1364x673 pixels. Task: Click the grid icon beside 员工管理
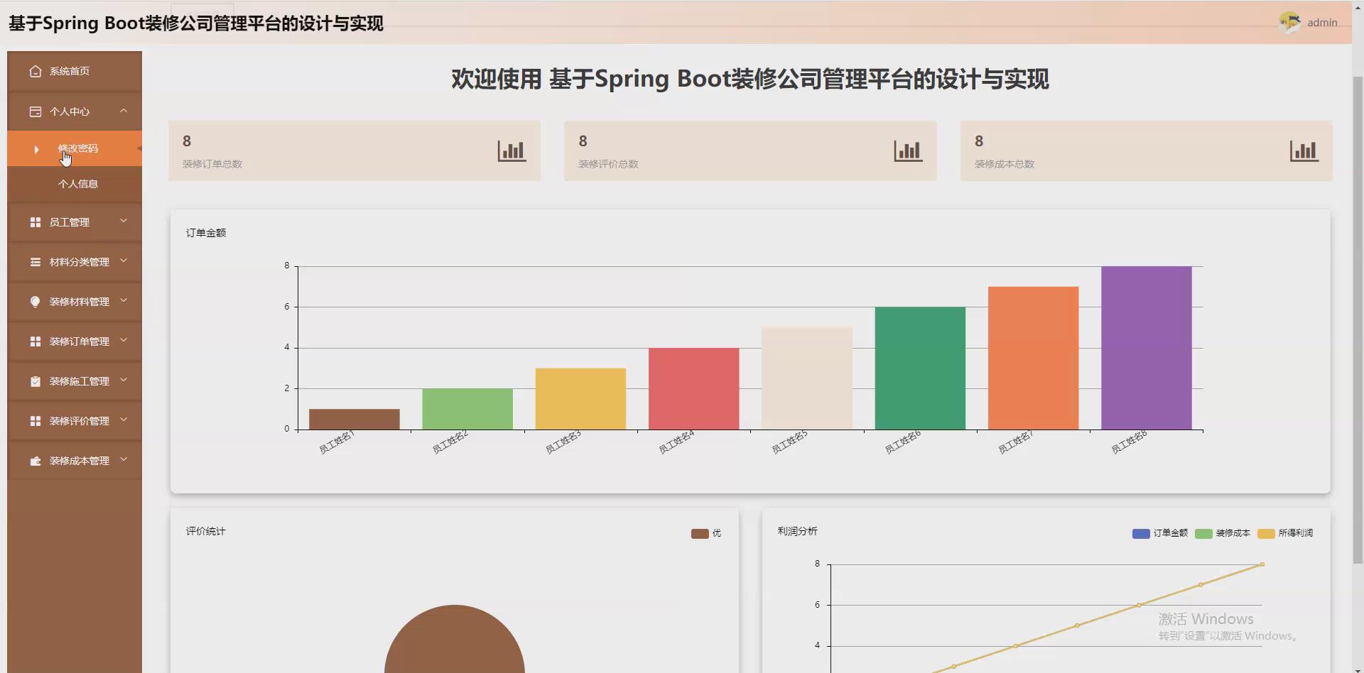coord(35,222)
